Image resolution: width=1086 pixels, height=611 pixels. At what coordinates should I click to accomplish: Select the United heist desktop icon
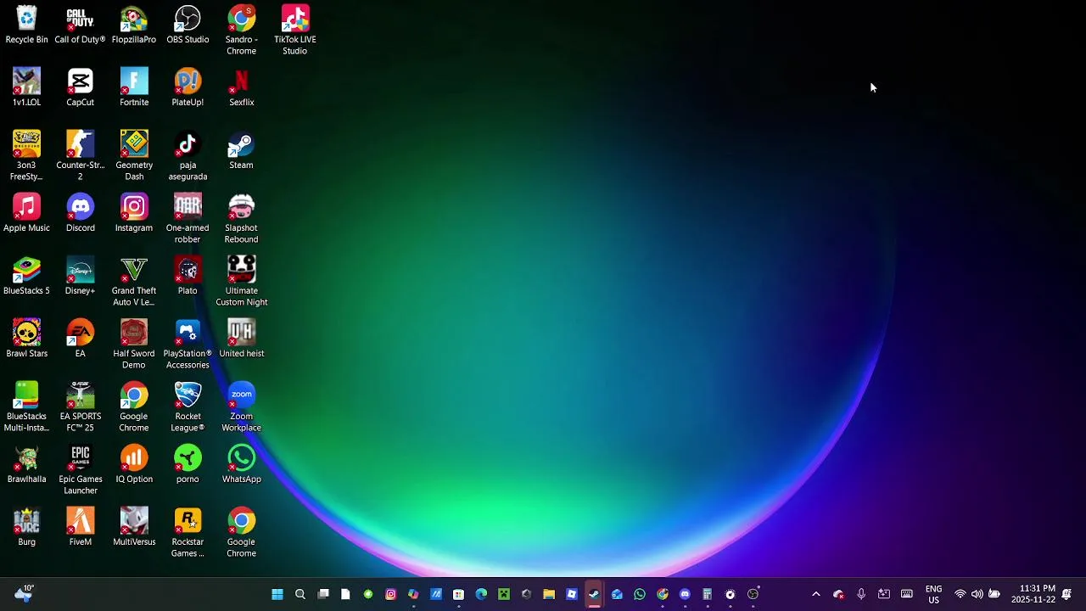[x=241, y=339]
